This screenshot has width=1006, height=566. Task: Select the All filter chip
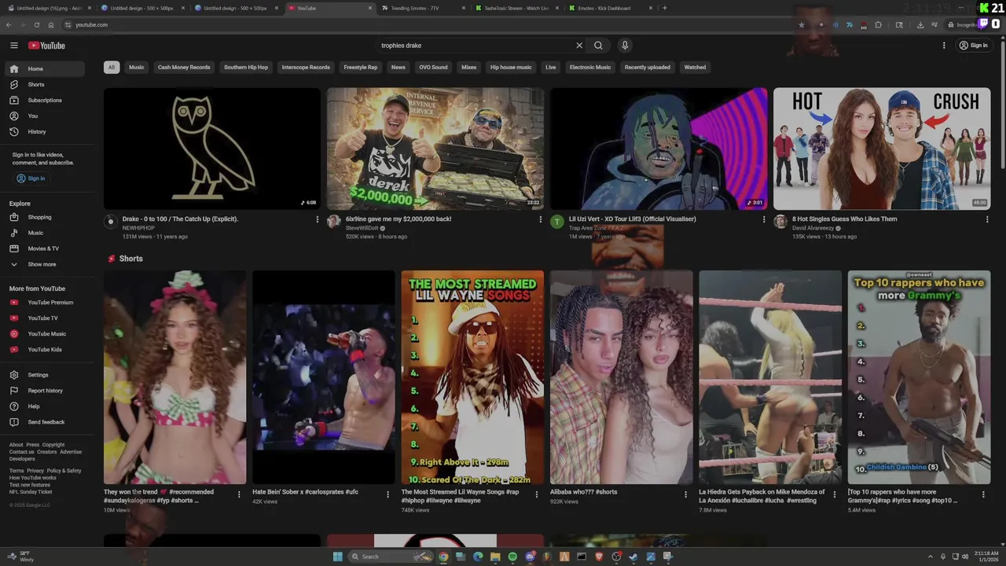click(112, 67)
